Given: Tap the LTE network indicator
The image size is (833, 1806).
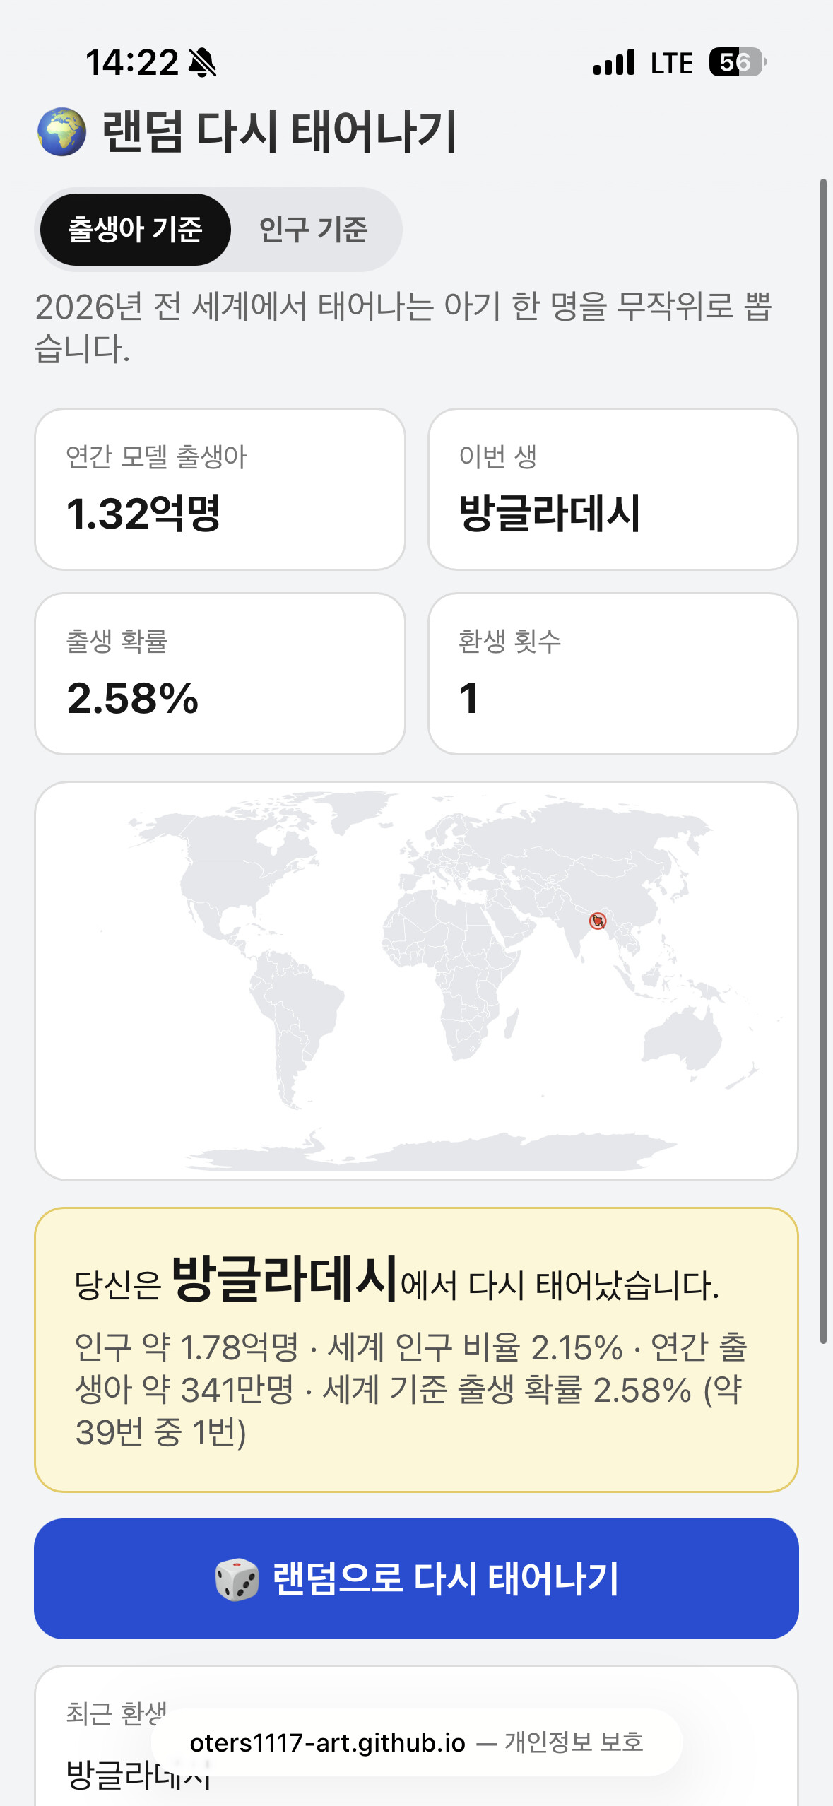Looking at the screenshot, I should [672, 63].
